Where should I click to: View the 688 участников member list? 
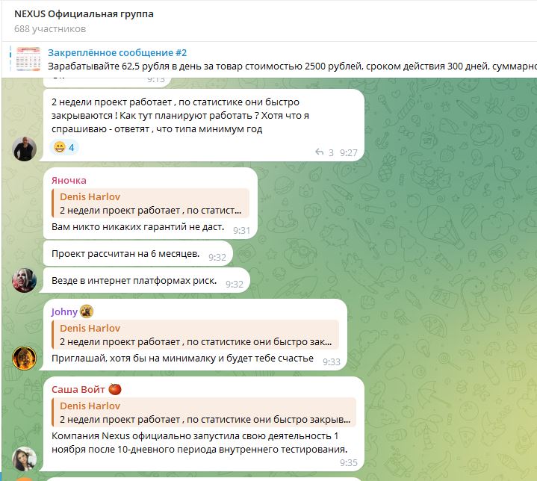click(x=50, y=29)
